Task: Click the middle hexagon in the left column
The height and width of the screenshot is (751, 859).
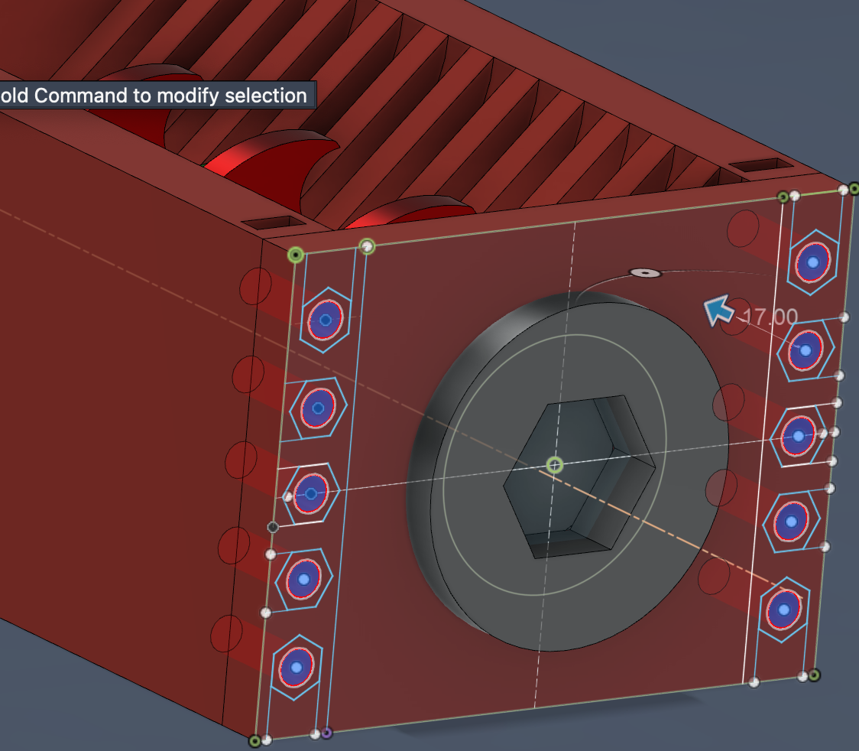Action: tap(311, 494)
